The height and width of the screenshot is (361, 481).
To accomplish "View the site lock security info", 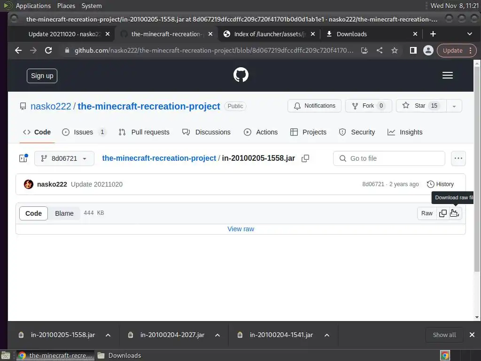I will 67,50.
